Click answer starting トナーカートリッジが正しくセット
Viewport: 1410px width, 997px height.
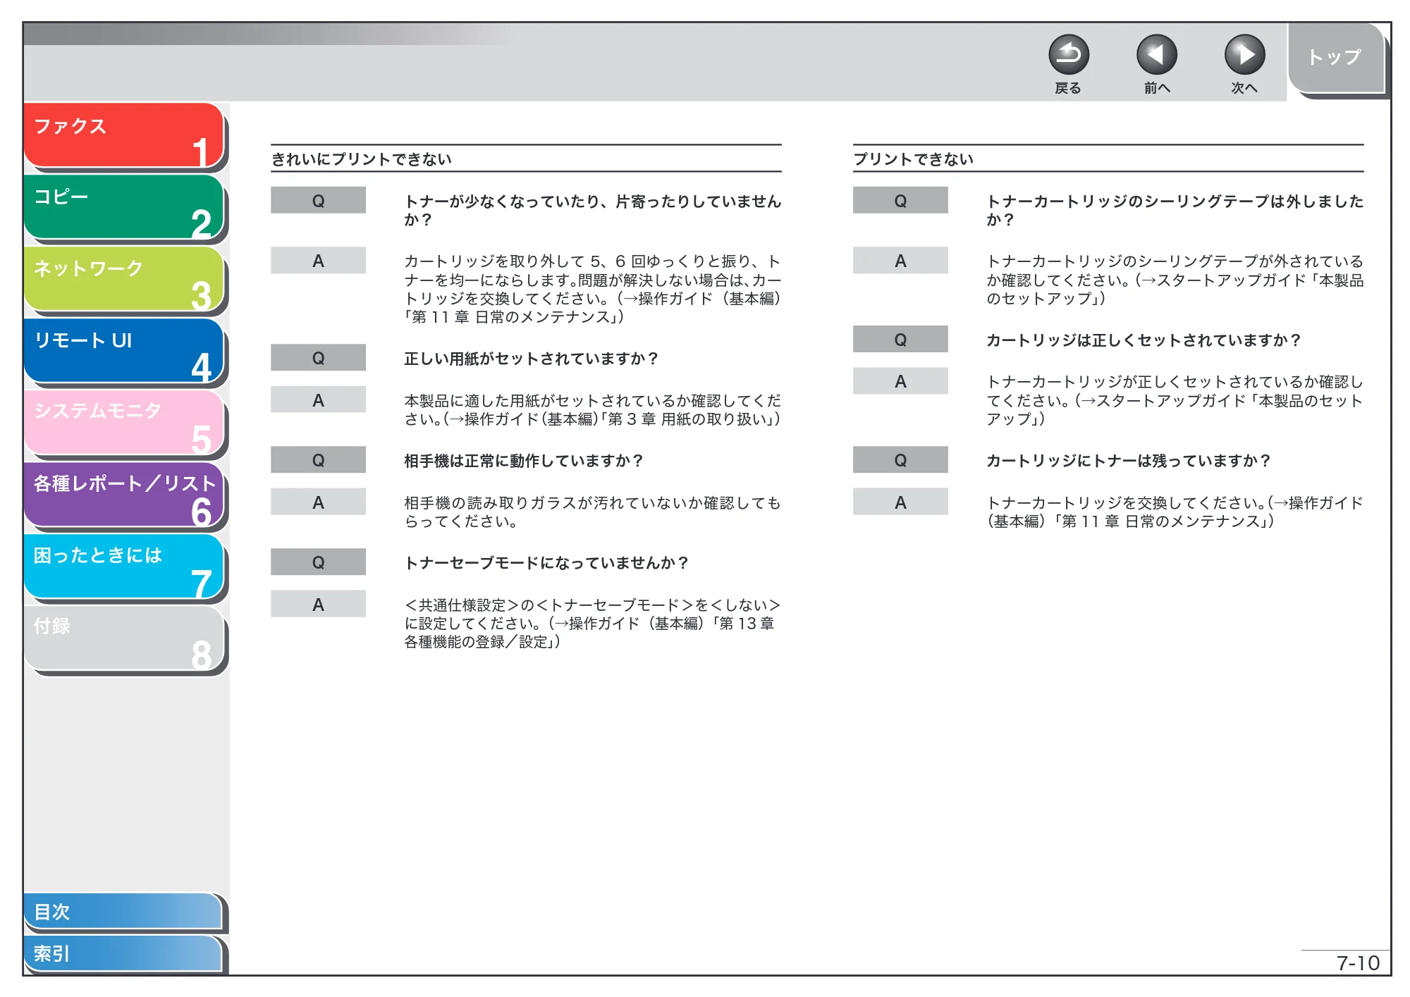[1175, 400]
